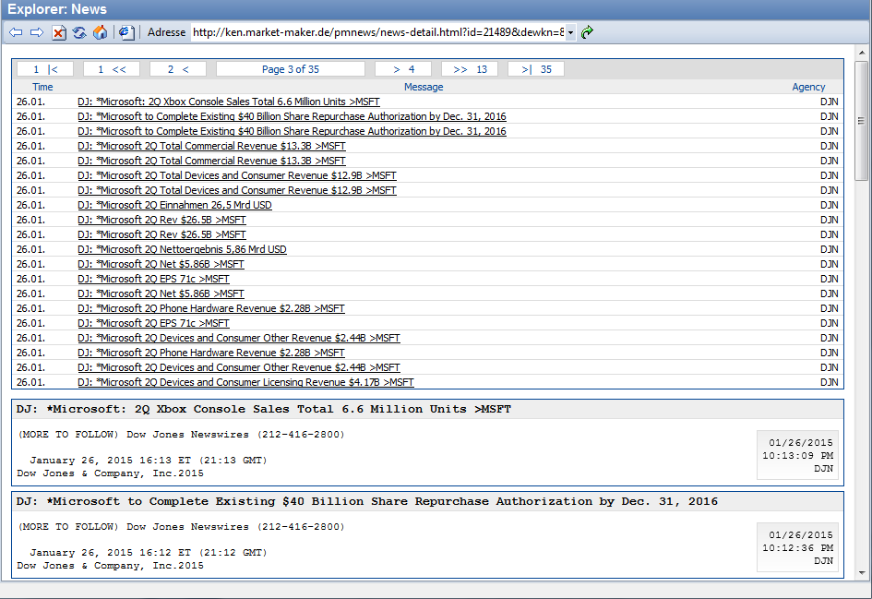Image resolution: width=872 pixels, height=599 pixels.
Task: Open the Devices and Consumer Licensing Revenue headline
Action: coord(245,382)
